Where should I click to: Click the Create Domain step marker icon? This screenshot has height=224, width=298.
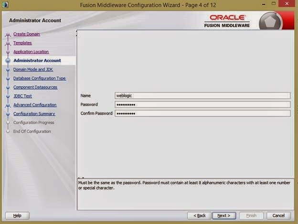[x=8, y=34]
